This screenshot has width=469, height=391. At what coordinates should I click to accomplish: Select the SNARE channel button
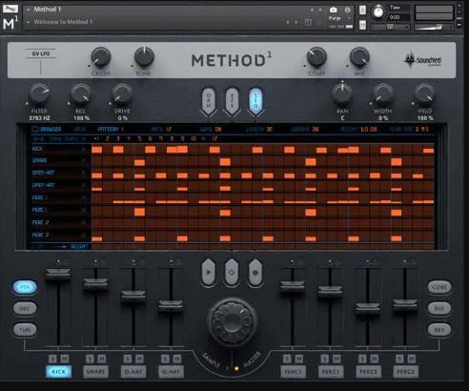pyautogui.click(x=95, y=372)
